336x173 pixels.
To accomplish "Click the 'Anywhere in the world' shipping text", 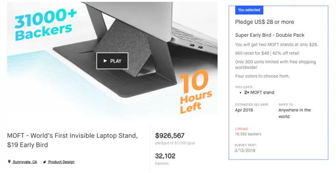I will 294,113.
